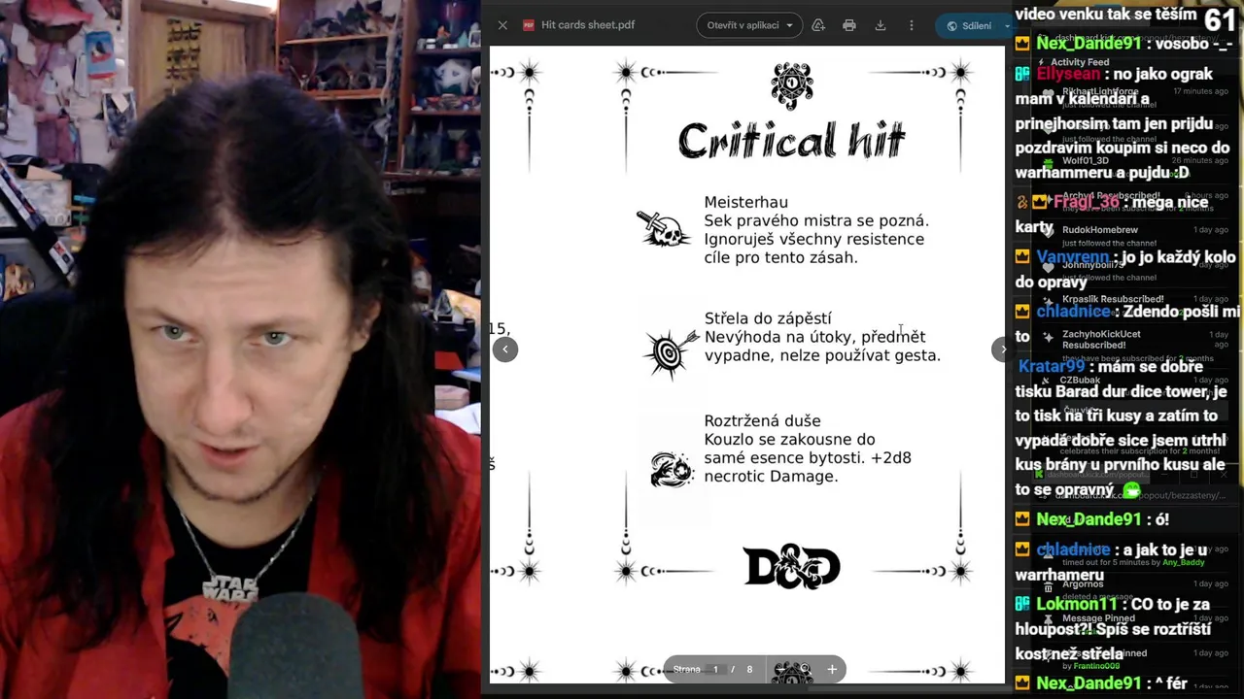The height and width of the screenshot is (699, 1244).
Task: Download the PDF file
Action: point(881,25)
